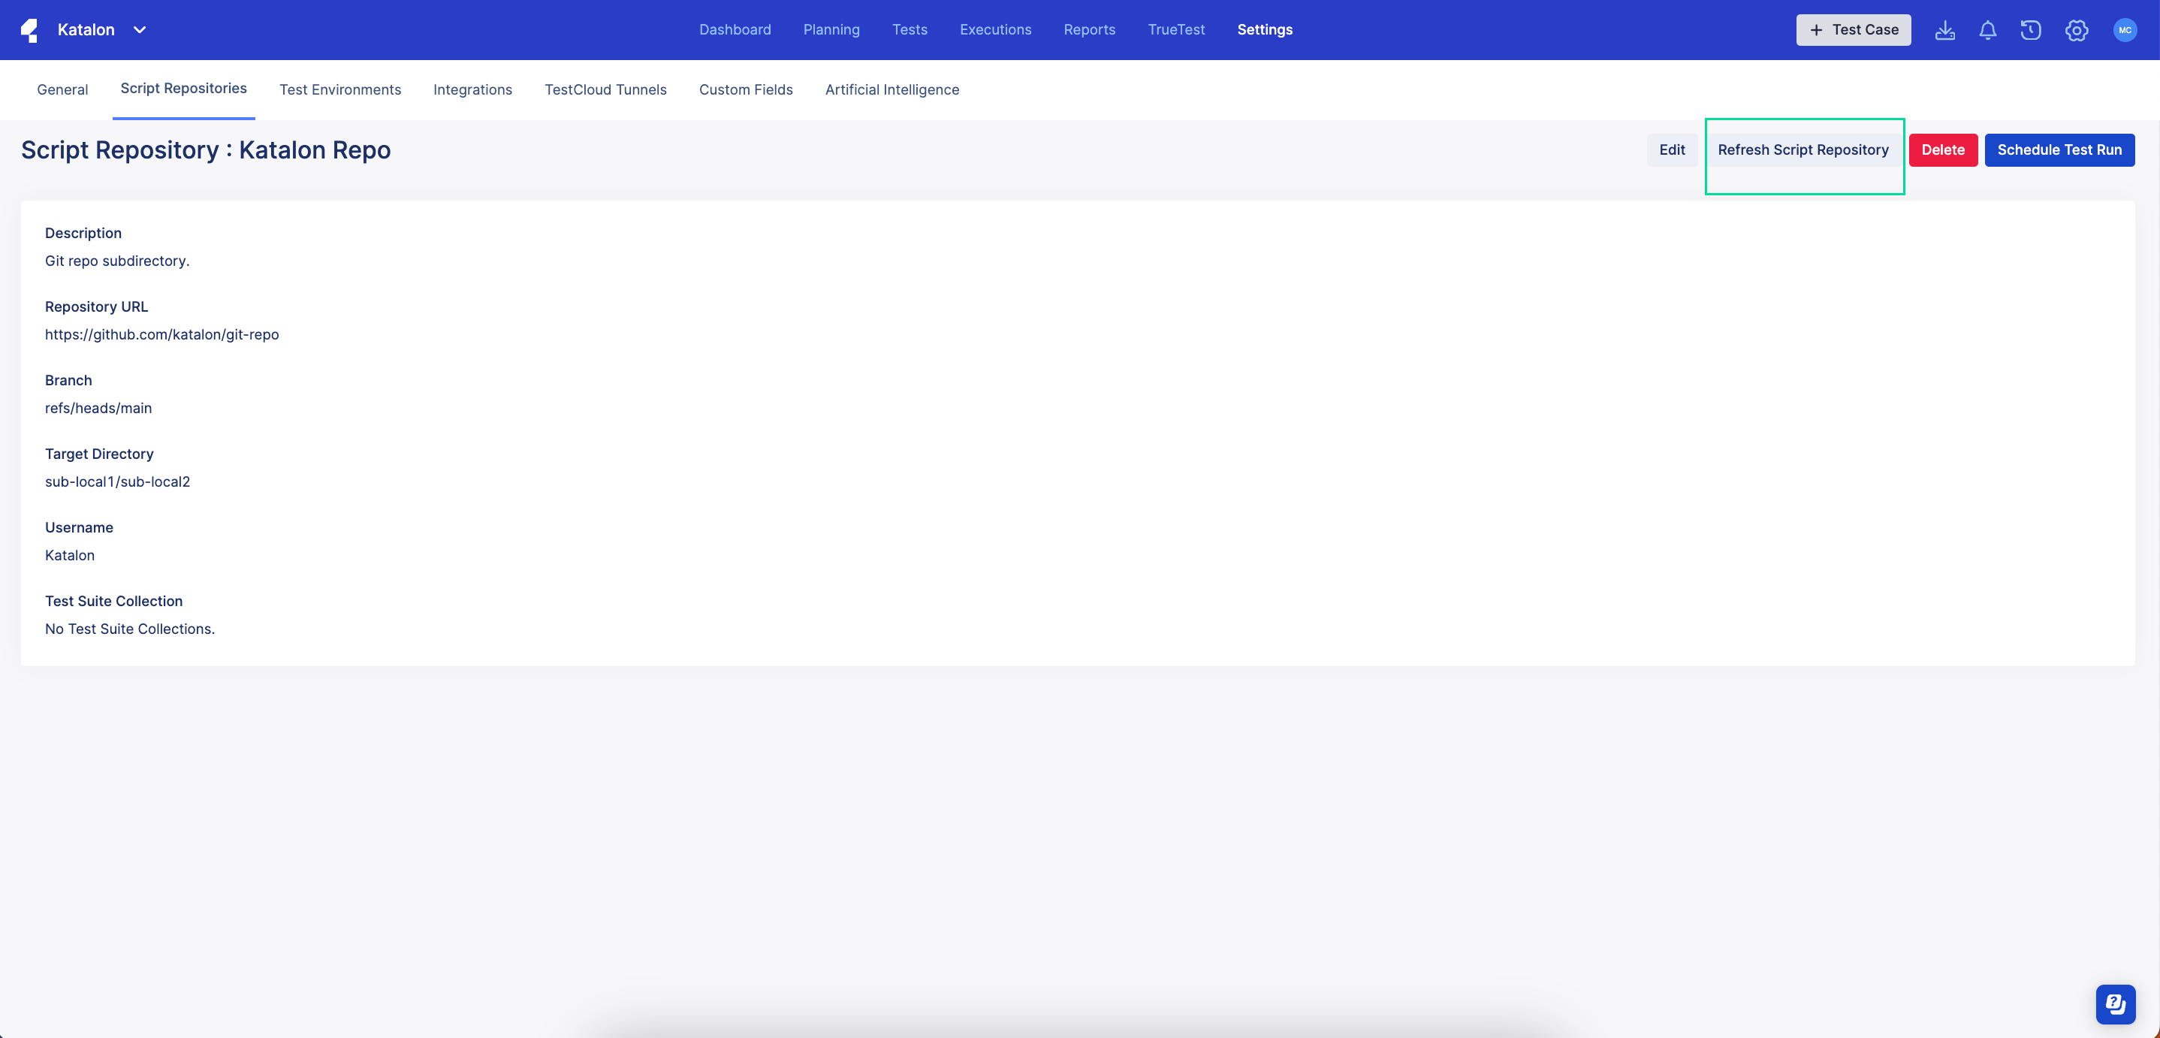The height and width of the screenshot is (1038, 2160).
Task: Navigate to the TrueTest section
Action: (1176, 29)
